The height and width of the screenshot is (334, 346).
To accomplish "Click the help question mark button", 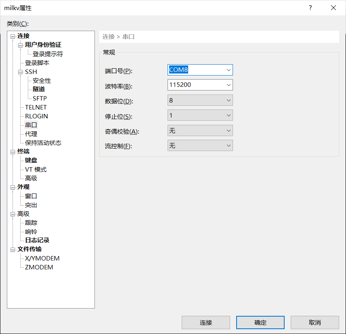I will click(310, 8).
